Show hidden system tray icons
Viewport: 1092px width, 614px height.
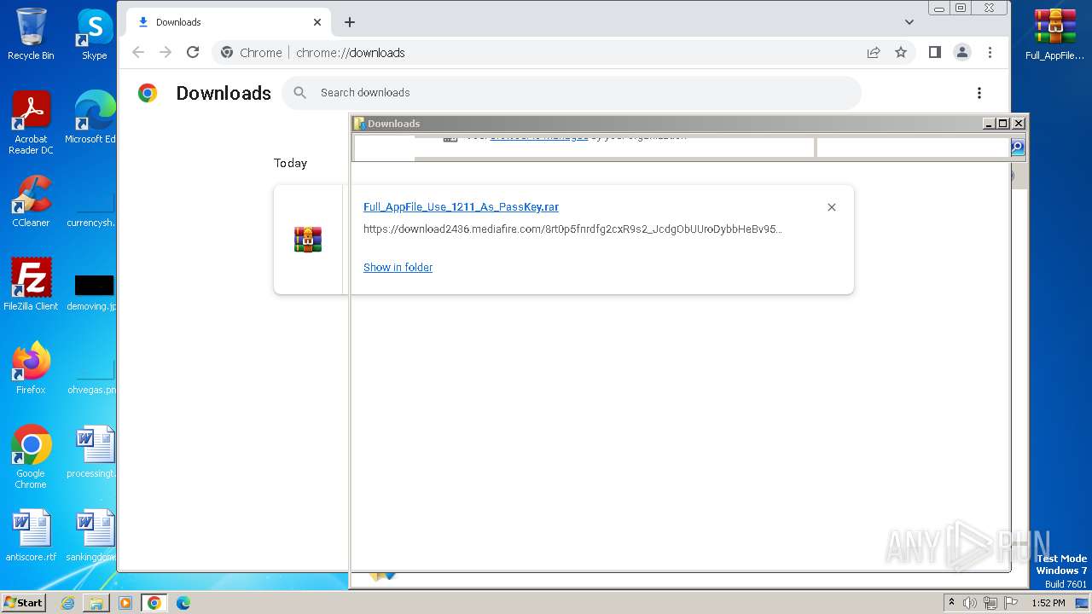pyautogui.click(x=952, y=603)
